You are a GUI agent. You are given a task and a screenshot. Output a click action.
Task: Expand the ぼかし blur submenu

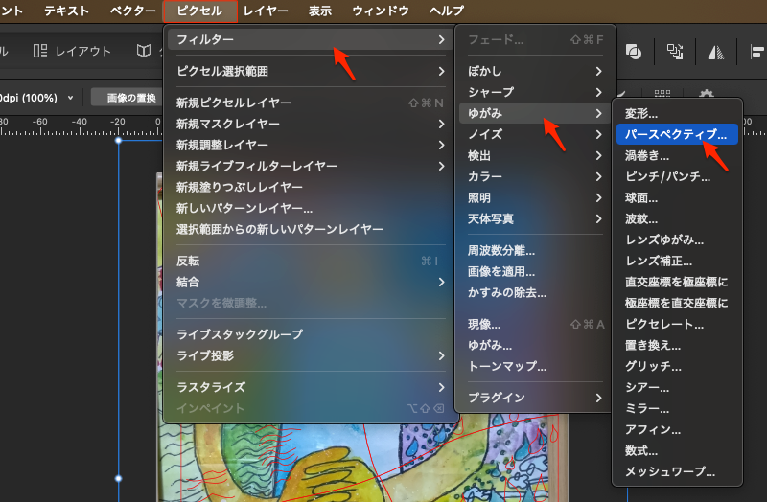point(534,71)
